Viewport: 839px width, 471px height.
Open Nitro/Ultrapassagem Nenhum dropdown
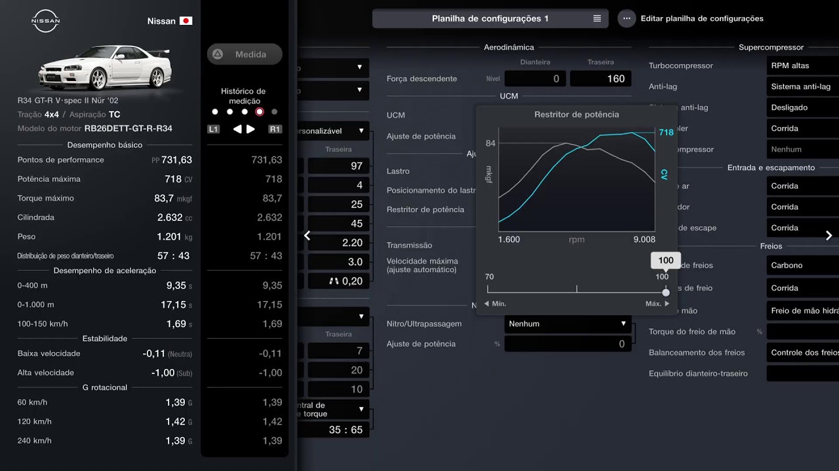[x=568, y=324]
